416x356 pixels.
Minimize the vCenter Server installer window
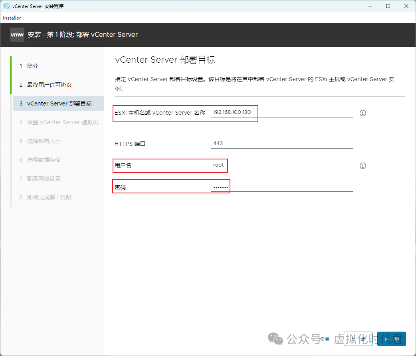[x=370, y=6]
